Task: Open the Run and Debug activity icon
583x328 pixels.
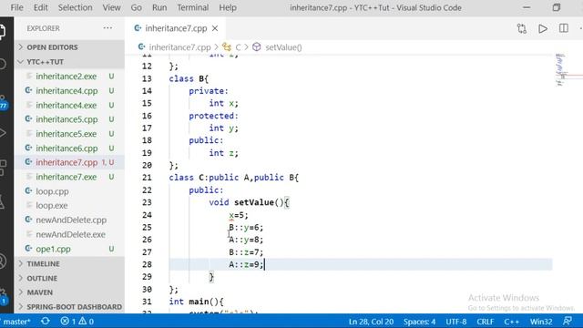Action: pyautogui.click(x=3, y=133)
